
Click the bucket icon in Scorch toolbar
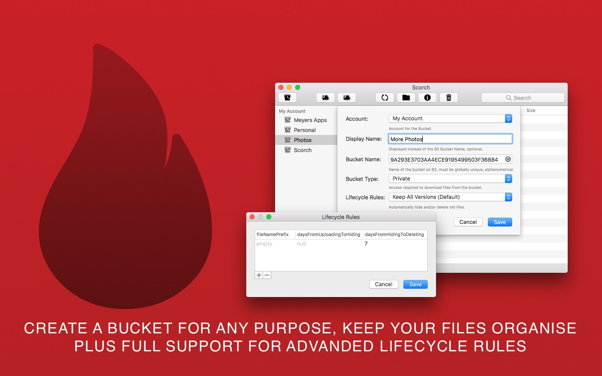pos(287,98)
